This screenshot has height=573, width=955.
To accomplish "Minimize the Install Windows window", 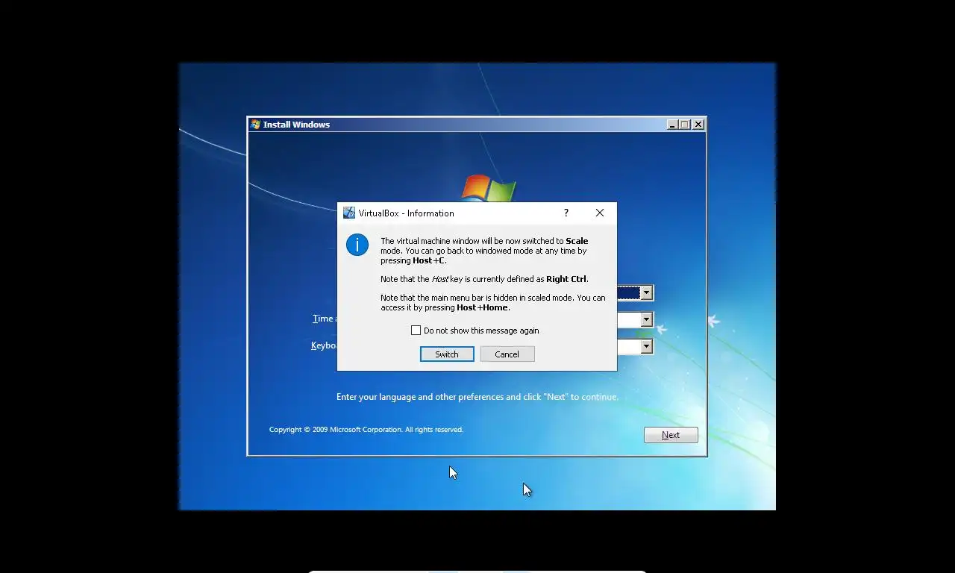I will (x=672, y=125).
